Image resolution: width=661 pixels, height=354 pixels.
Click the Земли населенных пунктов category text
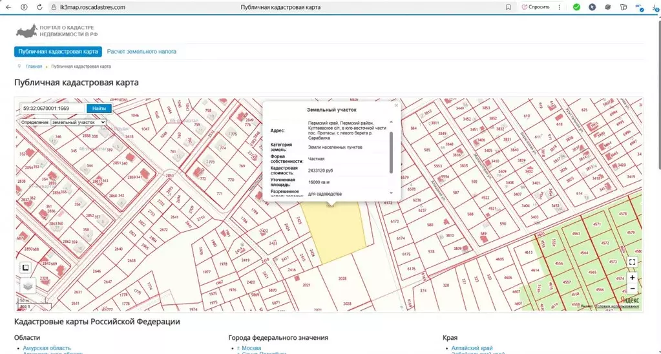335,147
